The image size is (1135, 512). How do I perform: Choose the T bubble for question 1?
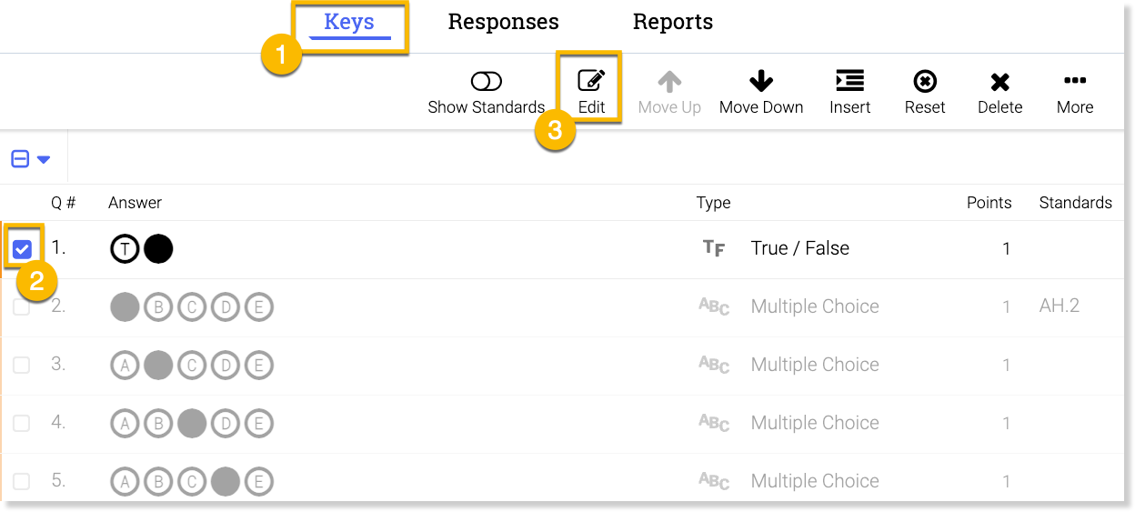coord(126,249)
